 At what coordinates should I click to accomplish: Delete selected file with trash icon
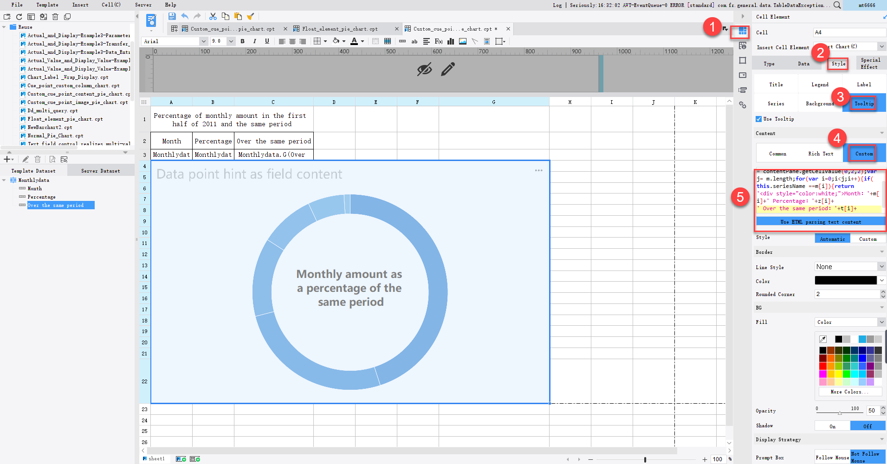click(x=55, y=17)
